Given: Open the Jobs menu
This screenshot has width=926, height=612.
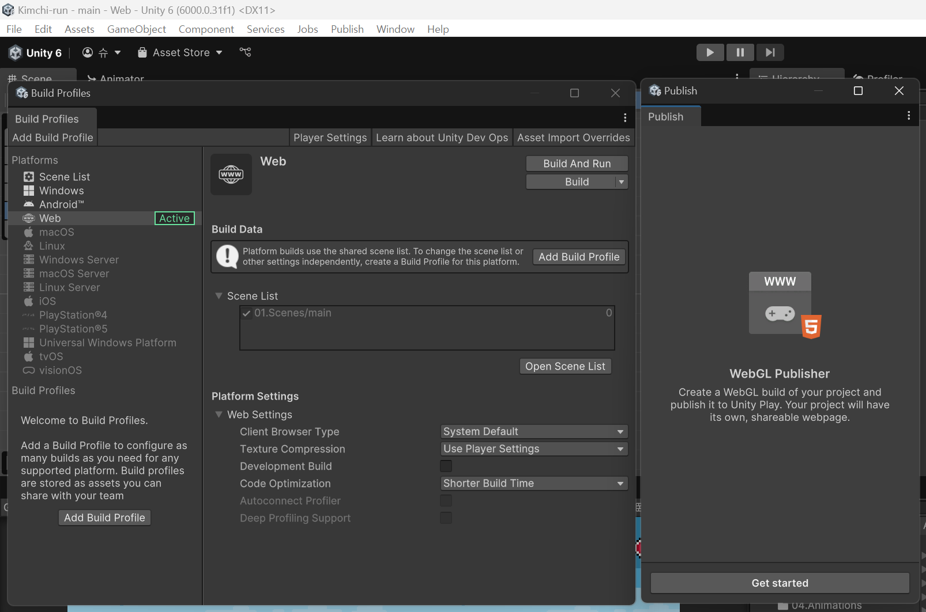Looking at the screenshot, I should (308, 29).
